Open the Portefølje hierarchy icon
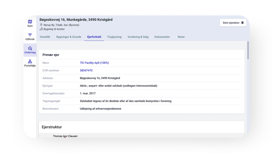 (x=30, y=61)
